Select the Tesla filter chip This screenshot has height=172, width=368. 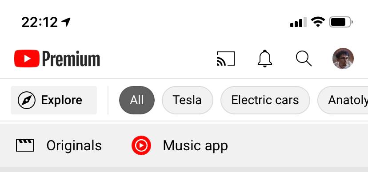(187, 100)
